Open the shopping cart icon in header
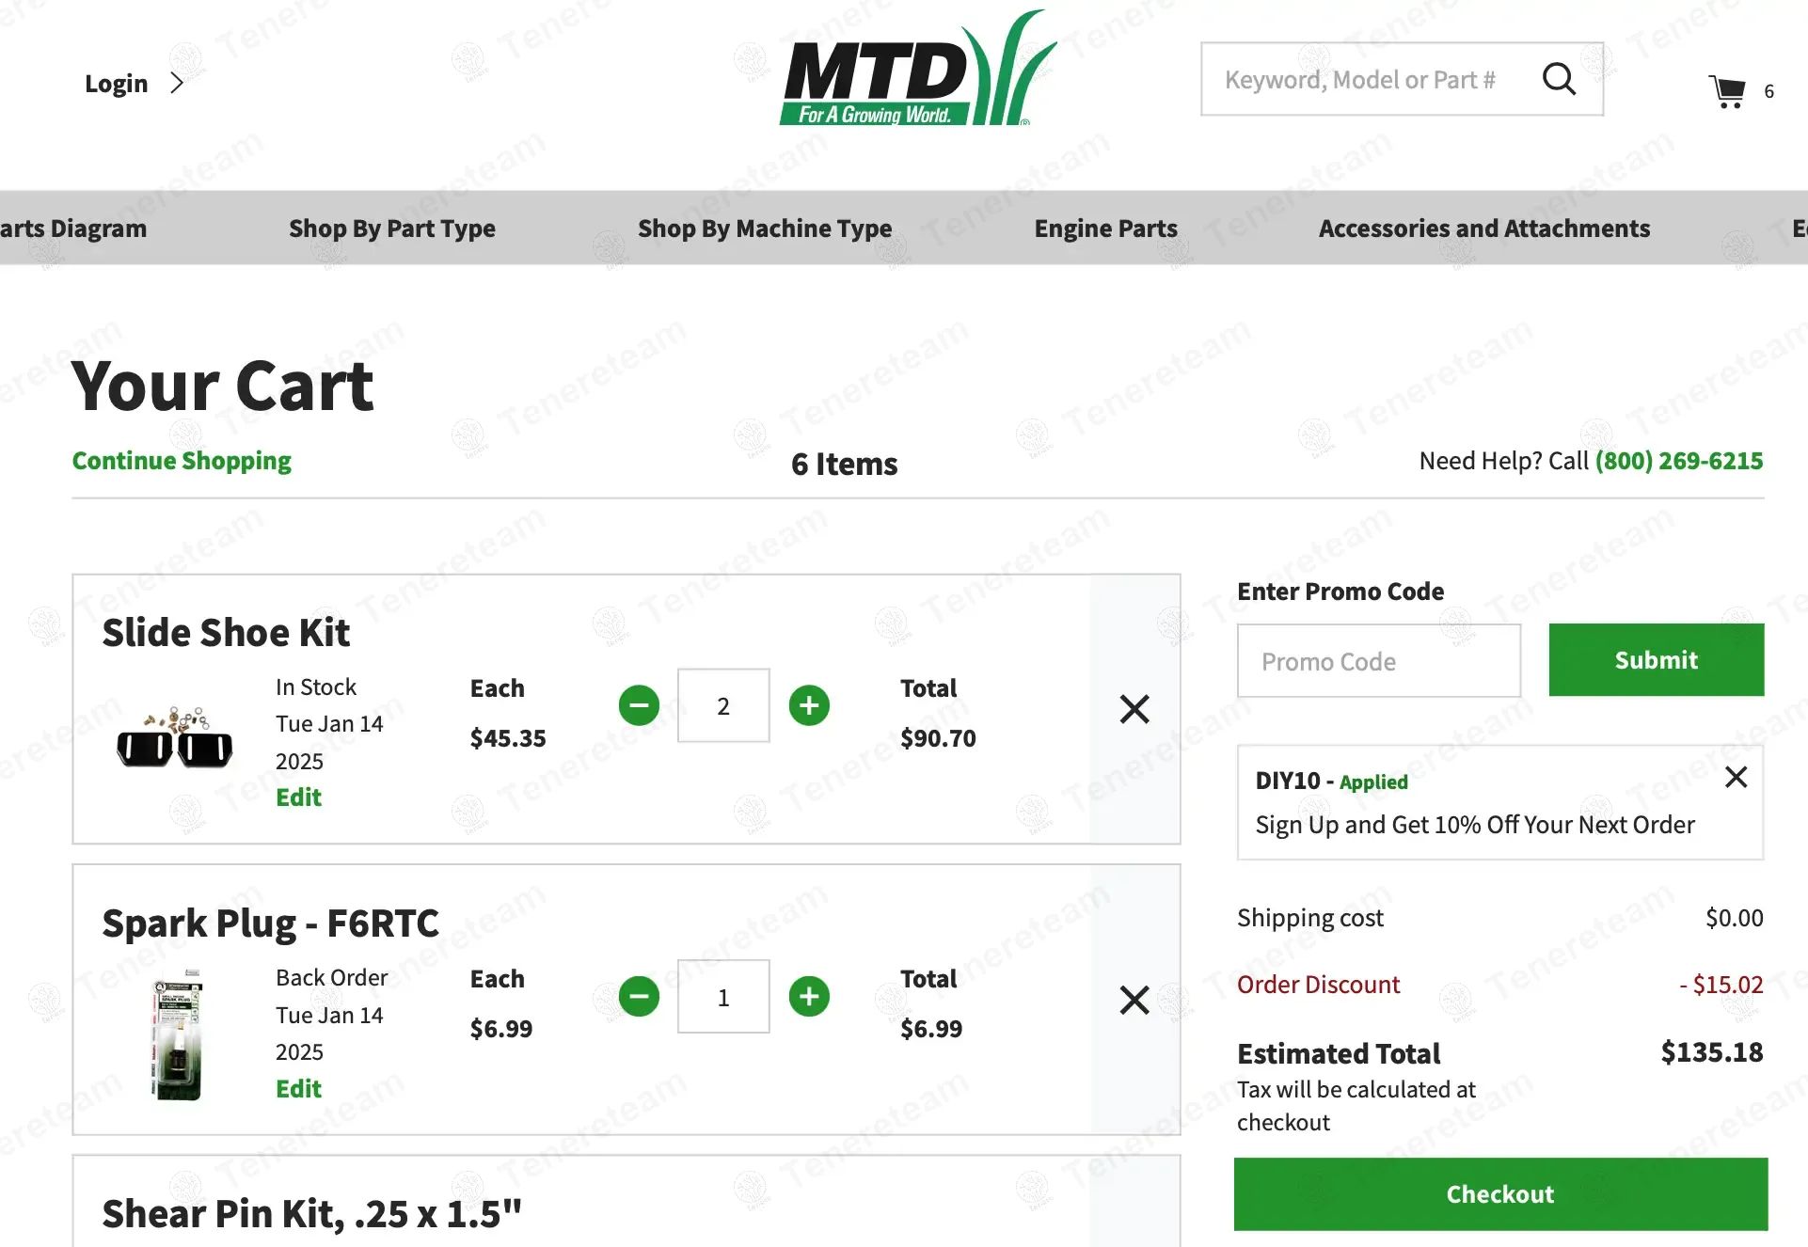The width and height of the screenshot is (1808, 1247). [1727, 91]
